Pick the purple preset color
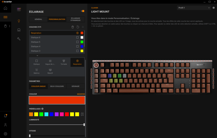The image size is (217, 138). [57, 114]
